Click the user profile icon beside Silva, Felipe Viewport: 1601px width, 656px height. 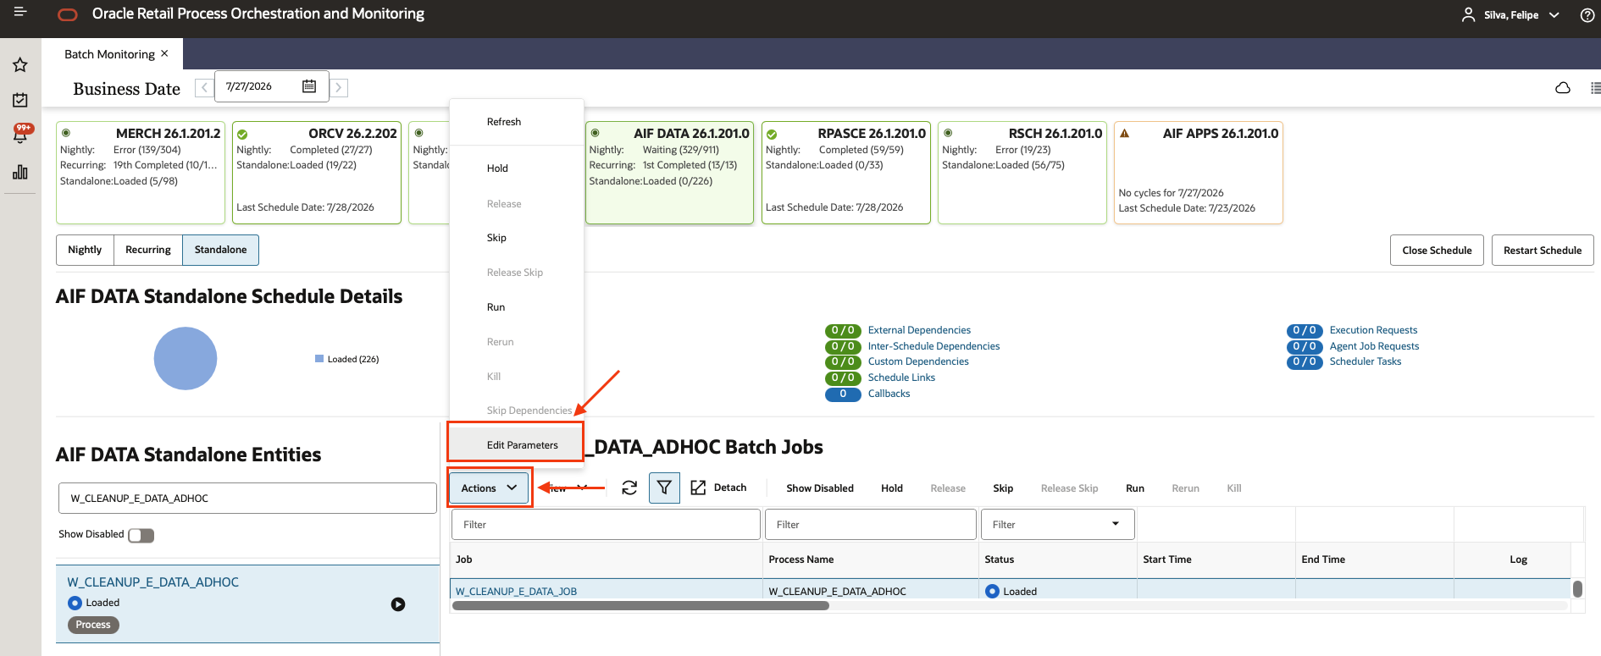click(x=1468, y=15)
